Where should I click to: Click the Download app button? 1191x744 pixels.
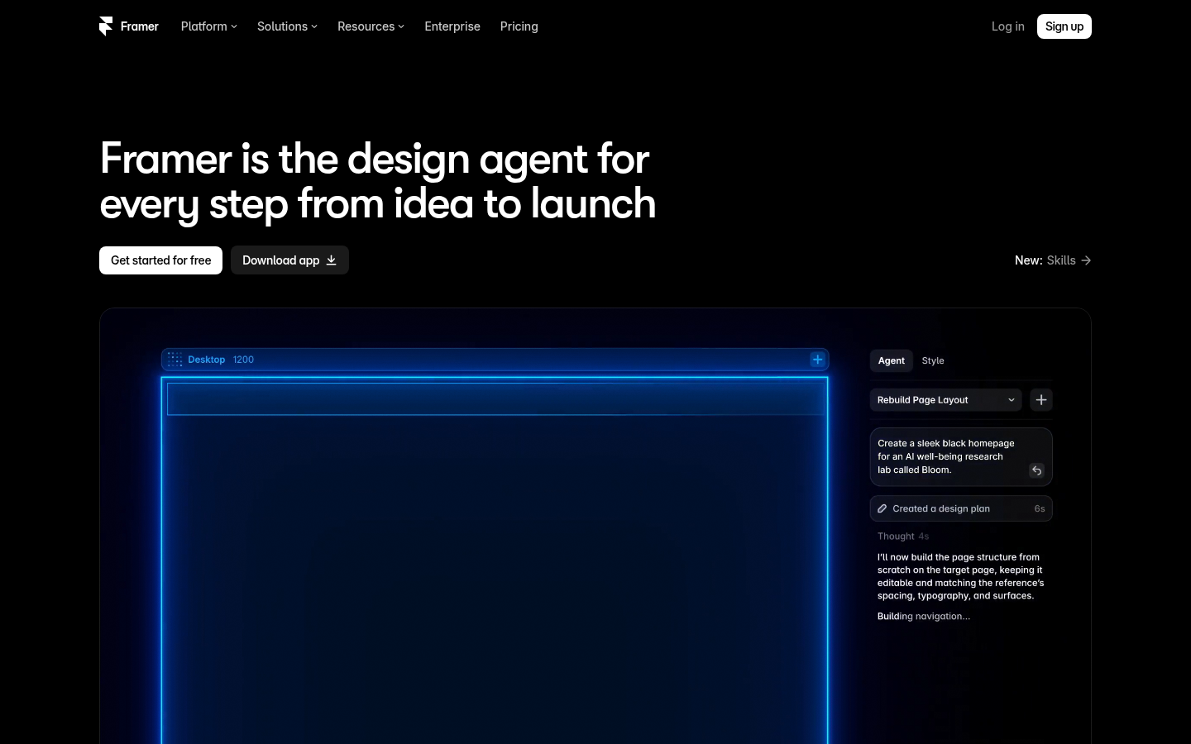(x=289, y=260)
